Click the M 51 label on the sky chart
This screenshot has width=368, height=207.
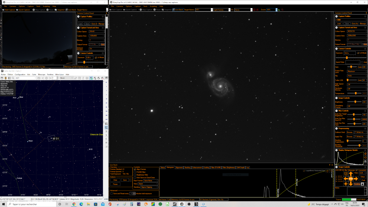tap(56, 139)
